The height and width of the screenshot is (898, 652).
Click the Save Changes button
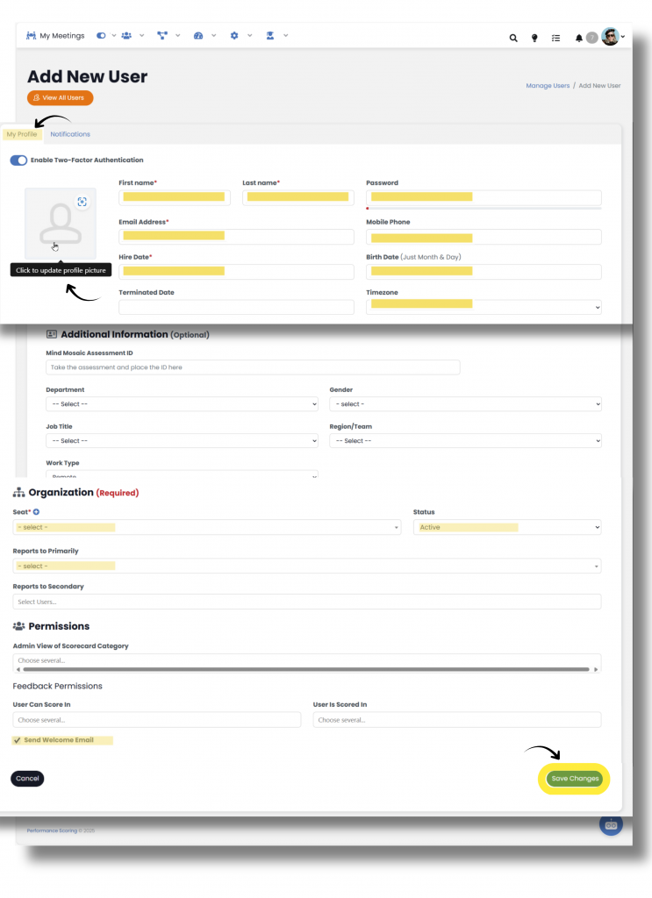pyautogui.click(x=575, y=779)
